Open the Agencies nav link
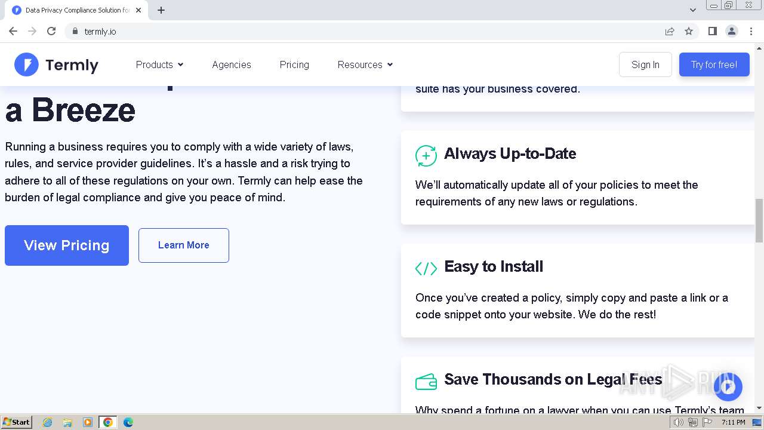Viewport: 764px width, 430px height. point(232,64)
